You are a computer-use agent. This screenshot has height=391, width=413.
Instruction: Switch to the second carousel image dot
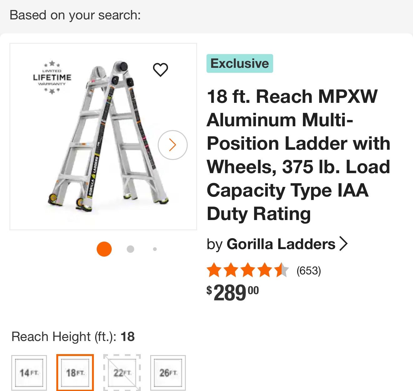[130, 249]
